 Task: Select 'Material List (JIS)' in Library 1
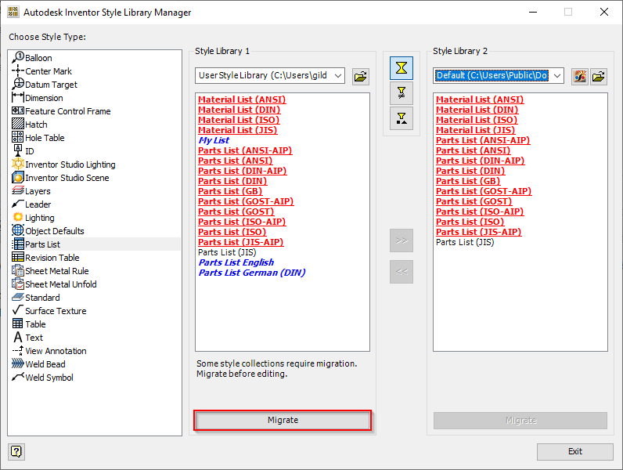(x=238, y=130)
